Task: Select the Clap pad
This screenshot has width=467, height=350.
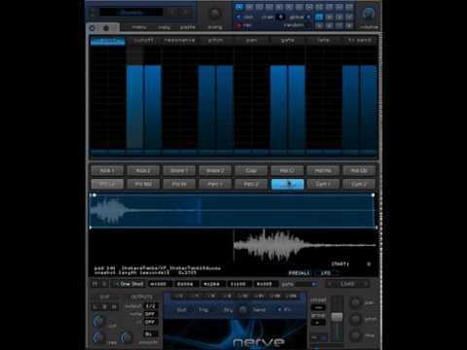Action: (x=251, y=170)
